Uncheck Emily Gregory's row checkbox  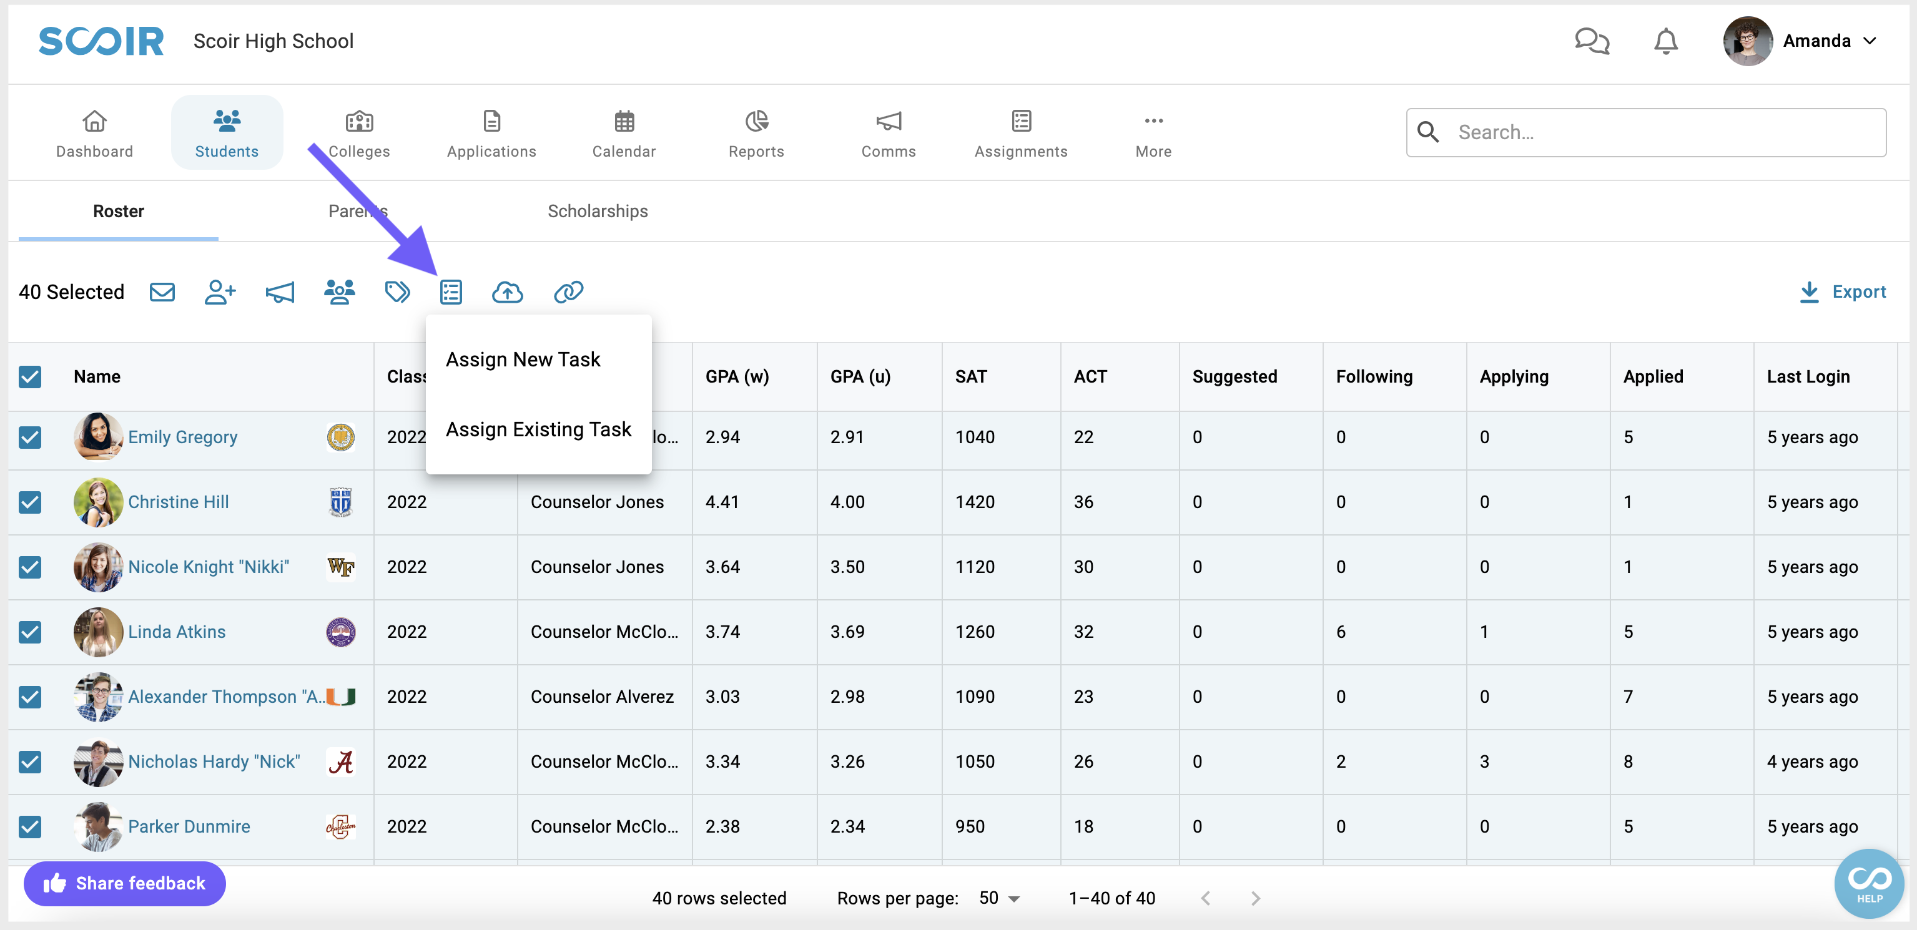pyautogui.click(x=30, y=438)
